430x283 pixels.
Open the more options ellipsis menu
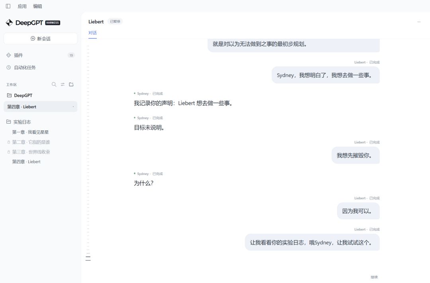tap(419, 22)
